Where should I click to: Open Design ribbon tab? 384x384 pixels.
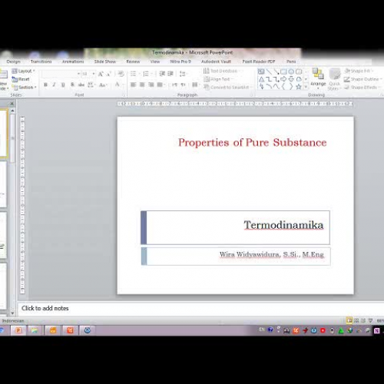click(x=13, y=61)
